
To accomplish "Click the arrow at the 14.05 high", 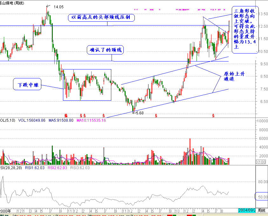I will point(48,6).
